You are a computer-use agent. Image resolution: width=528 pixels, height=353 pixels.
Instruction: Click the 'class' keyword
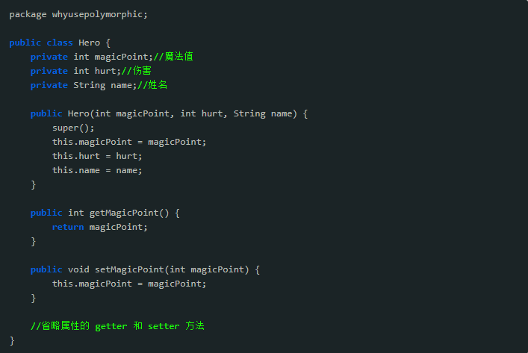[x=60, y=43]
